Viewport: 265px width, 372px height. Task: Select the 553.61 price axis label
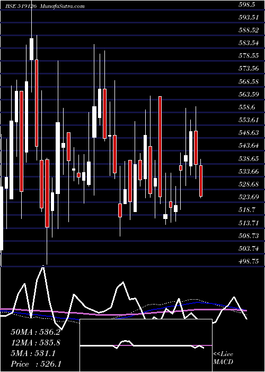248,120
